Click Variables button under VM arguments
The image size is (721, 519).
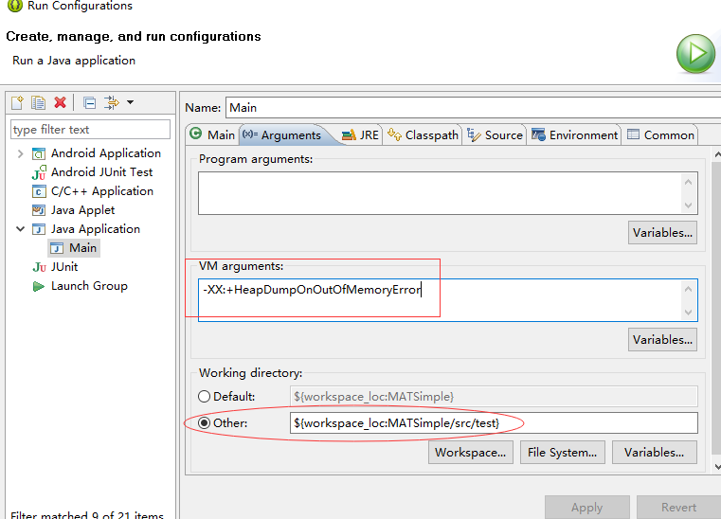(662, 340)
